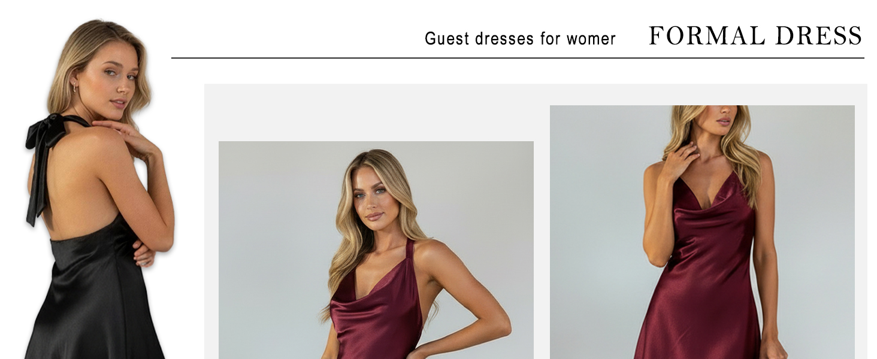Viewport: 877px width, 359px height.
Task: Click the horizontal divider line under the header
Action: [x=518, y=58]
